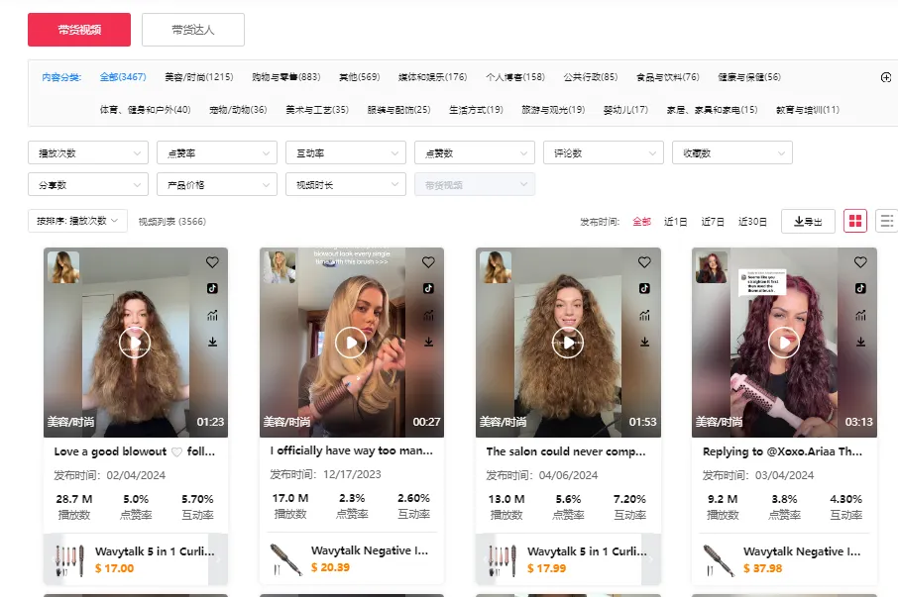
Task: Favorite the I officially have way too many video
Action: coord(428,262)
